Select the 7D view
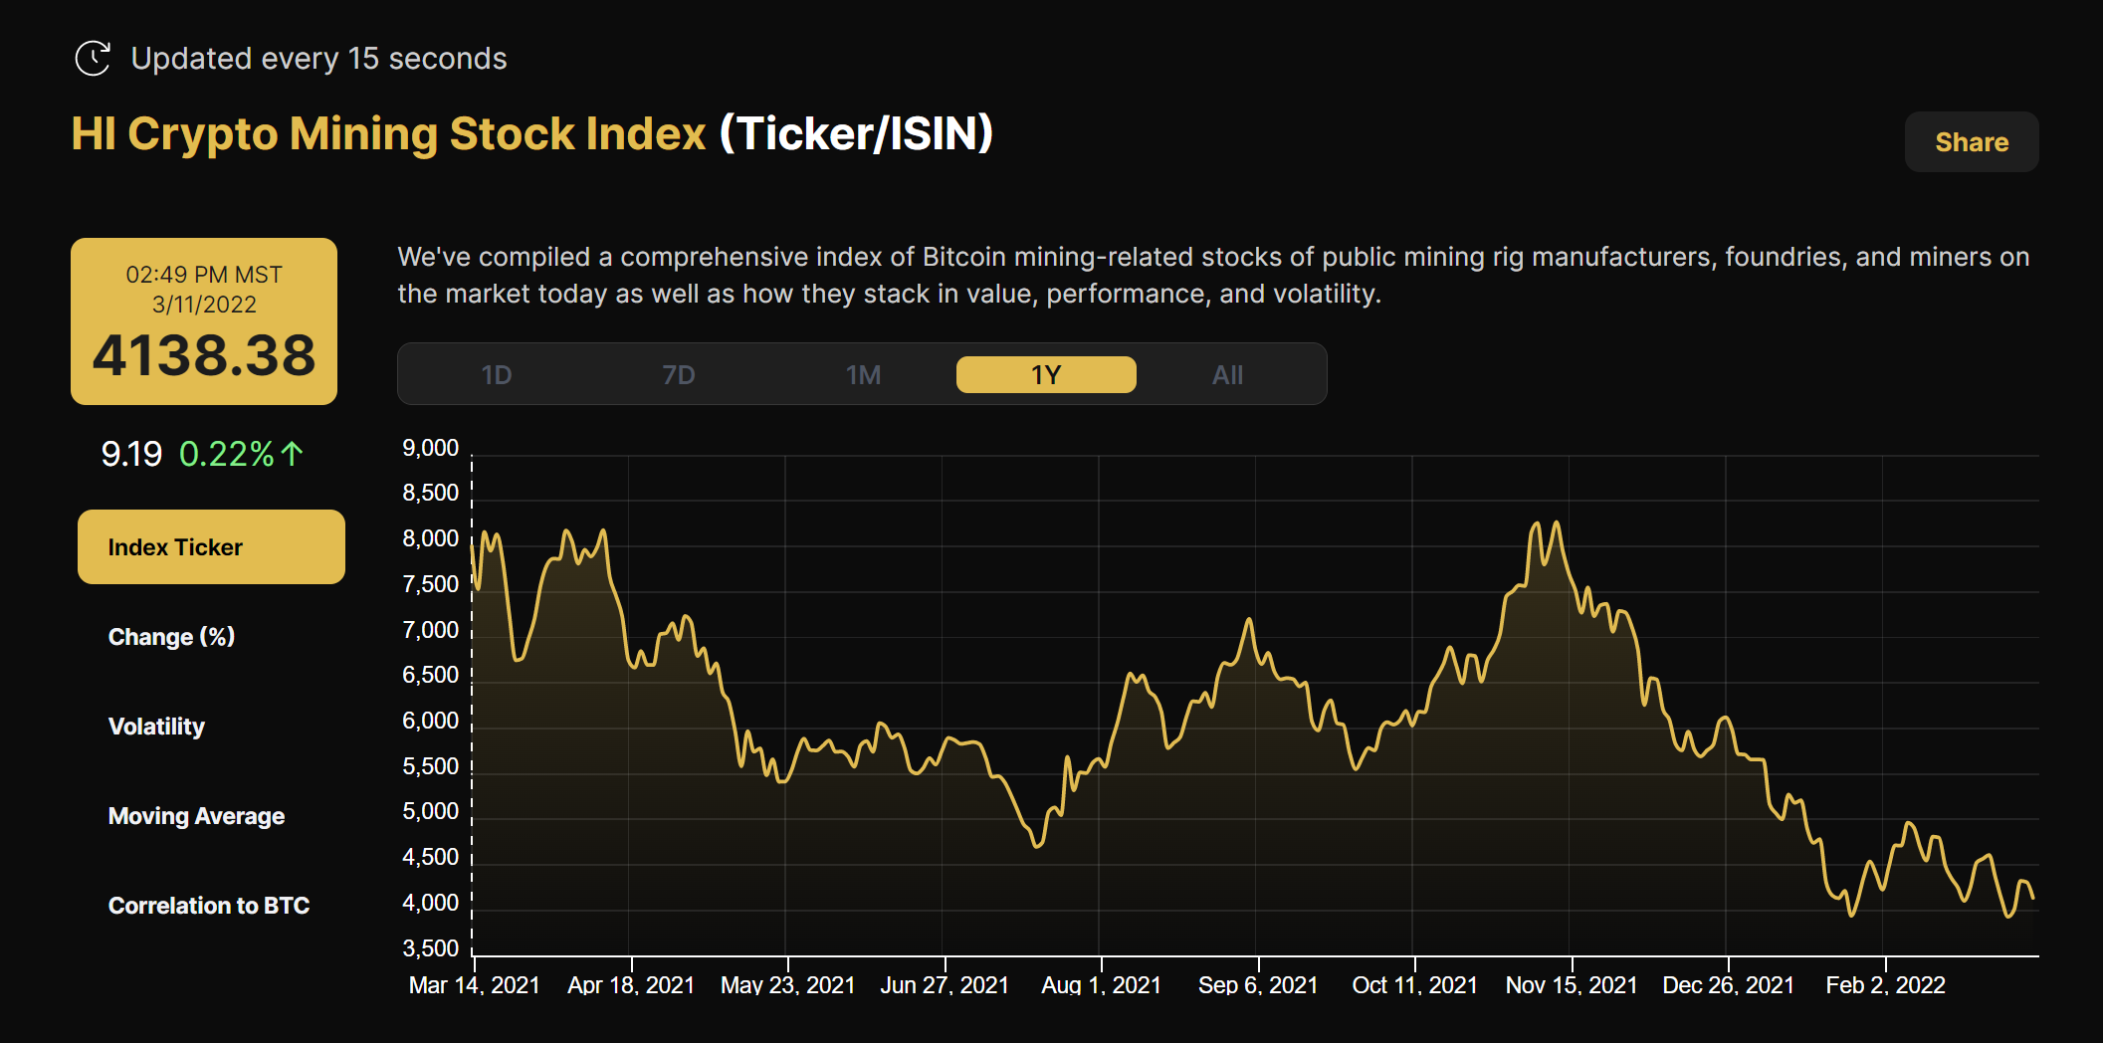Viewport: 2103px width, 1043px height. click(x=680, y=374)
